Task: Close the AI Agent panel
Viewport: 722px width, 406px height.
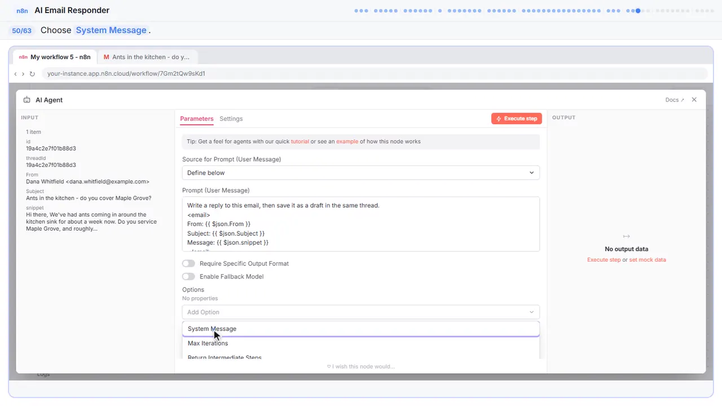Action: point(694,100)
